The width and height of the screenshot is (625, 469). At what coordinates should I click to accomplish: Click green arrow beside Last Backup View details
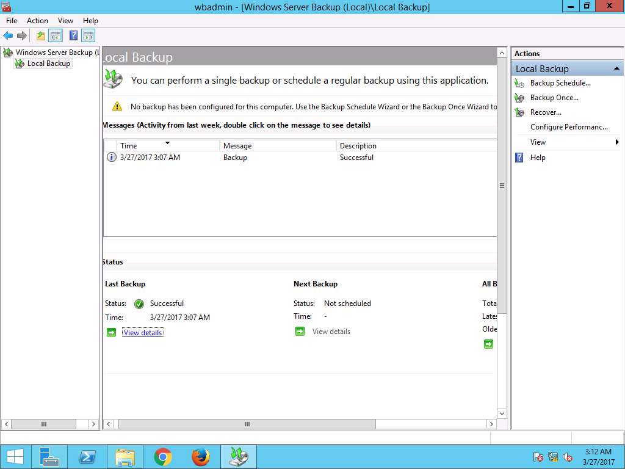[112, 332]
